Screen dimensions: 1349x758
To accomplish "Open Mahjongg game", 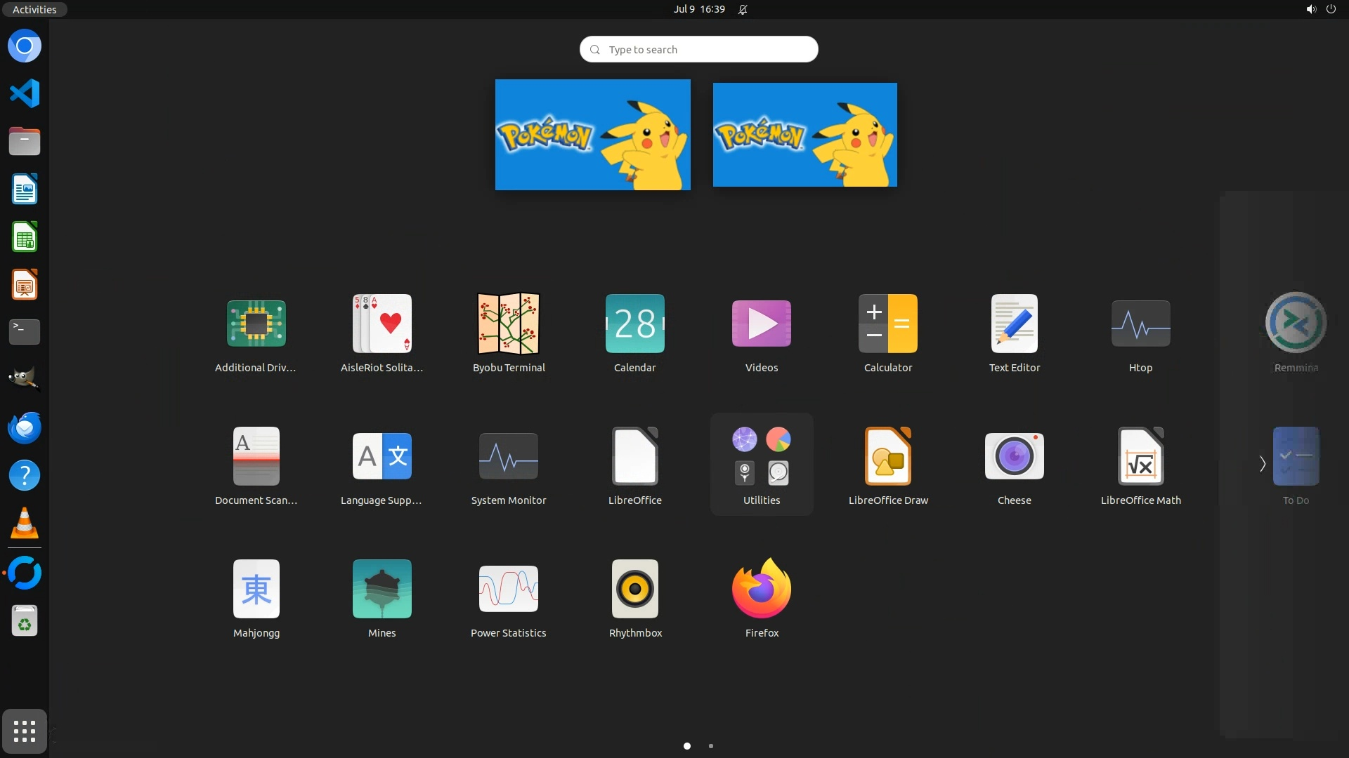I will (x=256, y=589).
